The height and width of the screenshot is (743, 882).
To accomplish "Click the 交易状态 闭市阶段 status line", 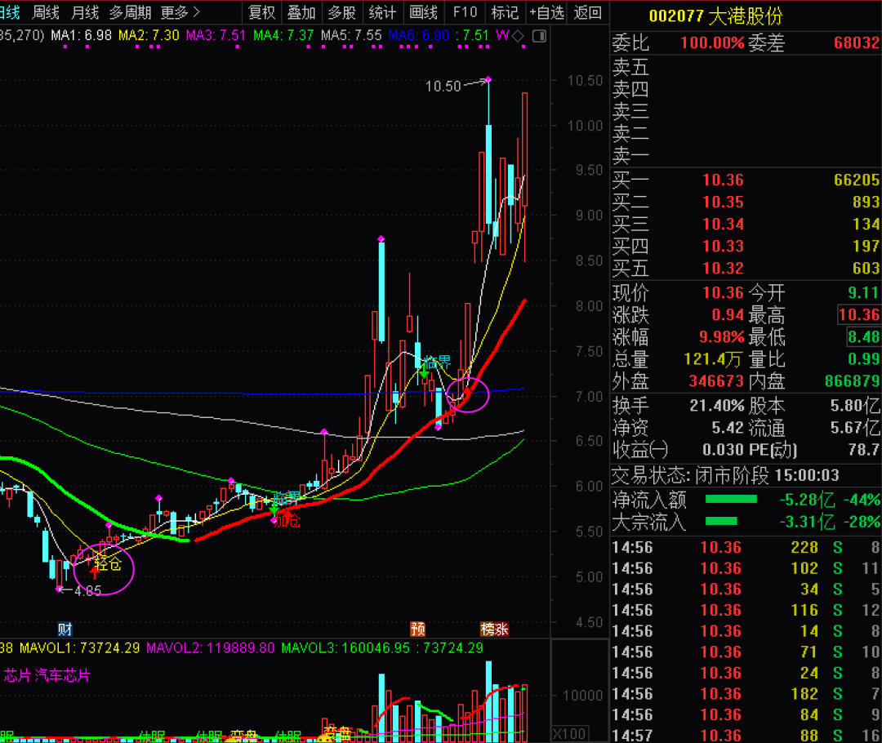I will coord(725,476).
